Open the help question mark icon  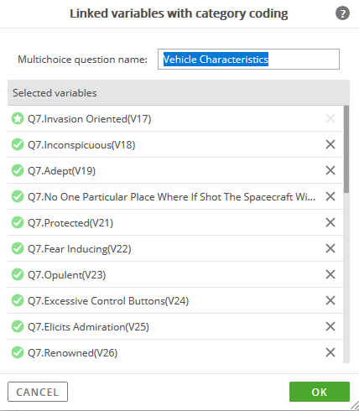pos(342,13)
